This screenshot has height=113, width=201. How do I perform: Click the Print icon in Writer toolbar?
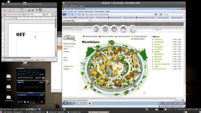point(29,10)
